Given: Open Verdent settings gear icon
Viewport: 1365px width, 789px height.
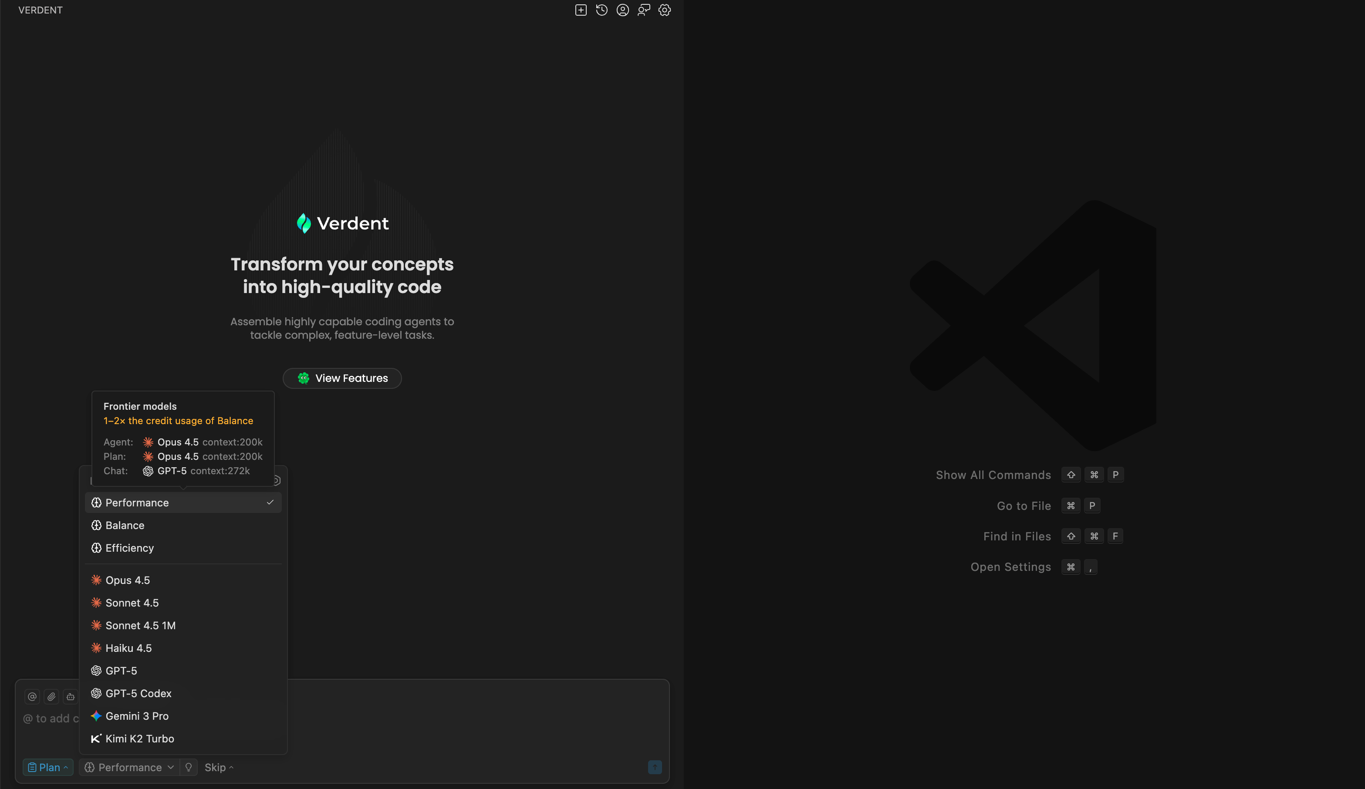Looking at the screenshot, I should [665, 10].
